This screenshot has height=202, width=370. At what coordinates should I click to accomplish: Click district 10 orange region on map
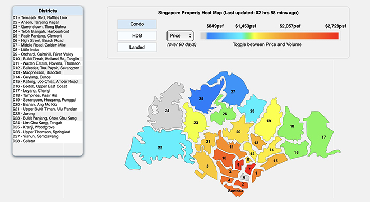[224, 158]
